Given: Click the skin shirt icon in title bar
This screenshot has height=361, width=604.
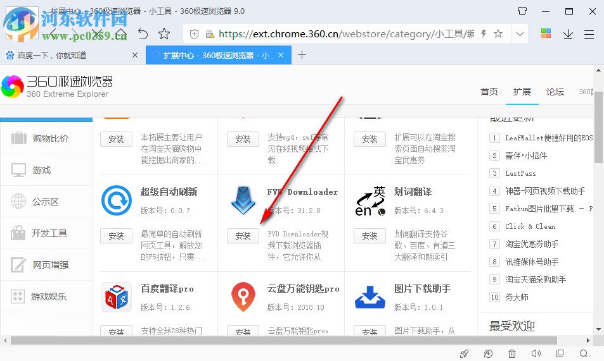Looking at the screenshot, I should point(522,11).
